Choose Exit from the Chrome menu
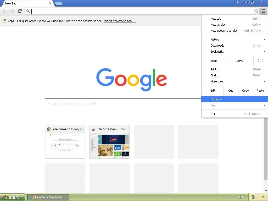Screen dimensions: 268x201 [234, 114]
